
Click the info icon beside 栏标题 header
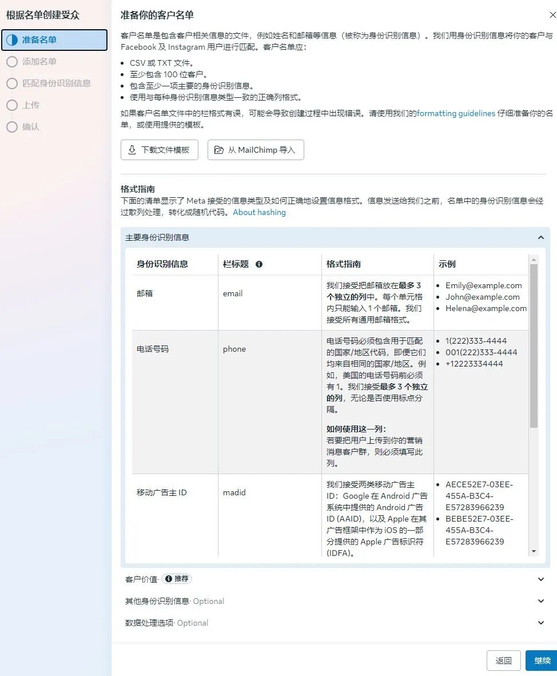pyautogui.click(x=259, y=264)
